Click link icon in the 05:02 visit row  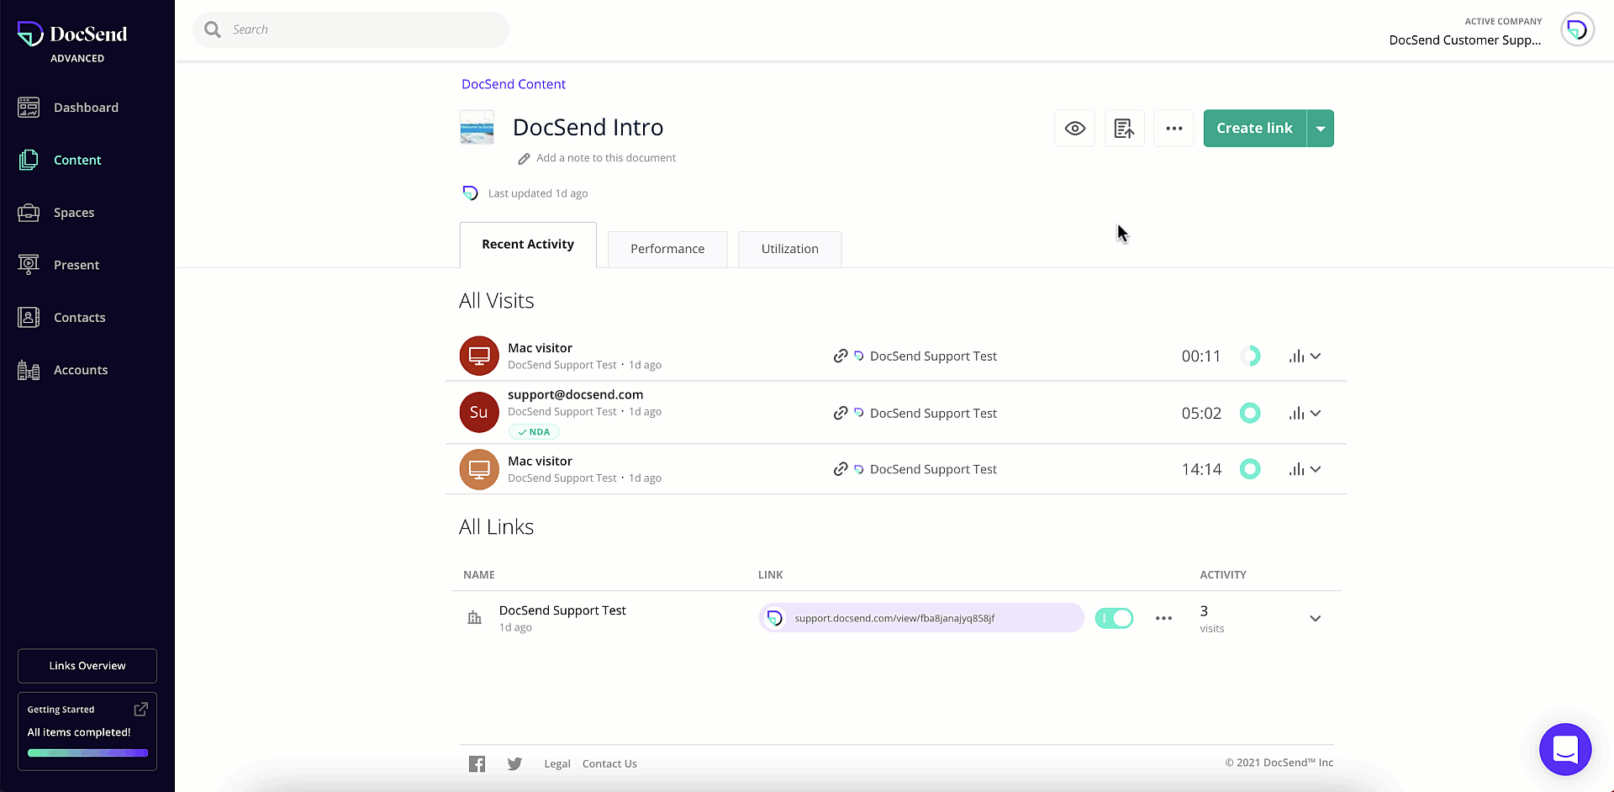click(x=840, y=413)
